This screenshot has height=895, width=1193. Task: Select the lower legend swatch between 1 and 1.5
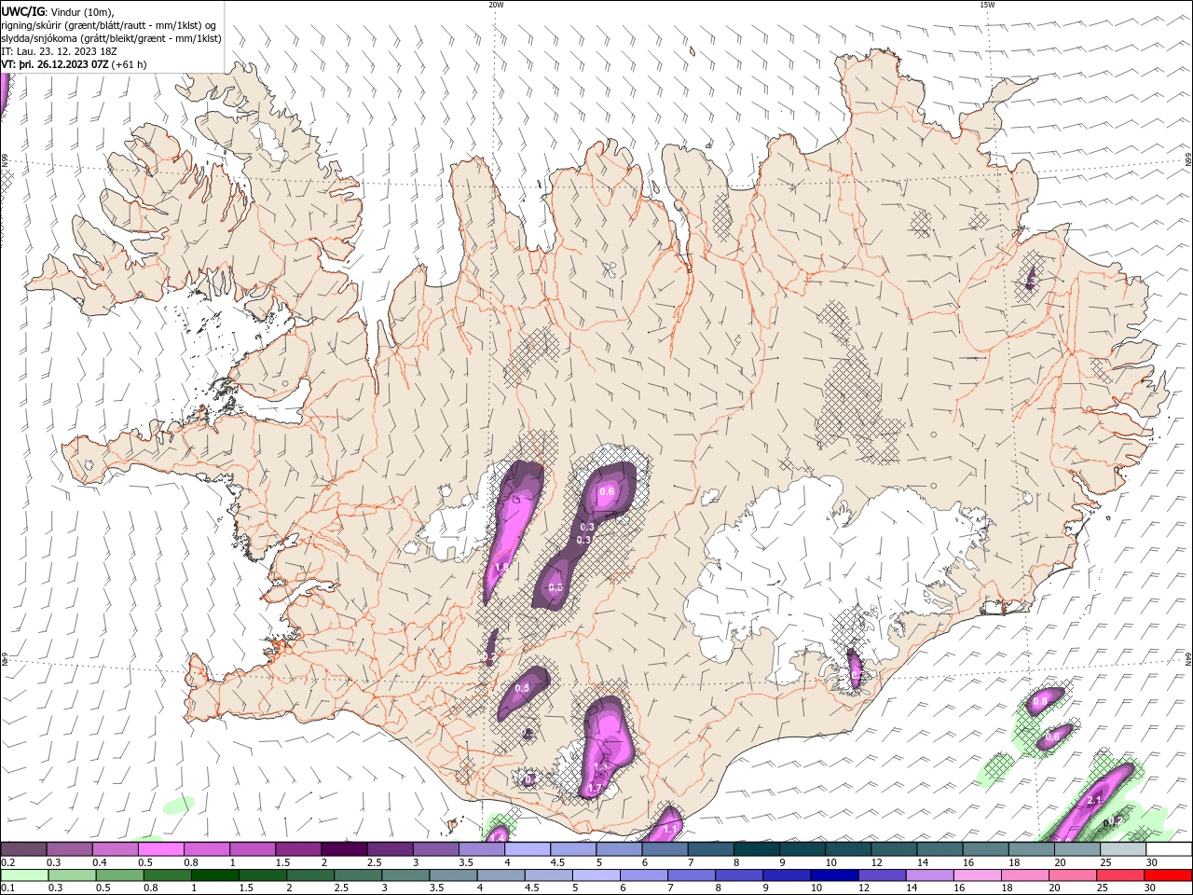tap(215, 875)
